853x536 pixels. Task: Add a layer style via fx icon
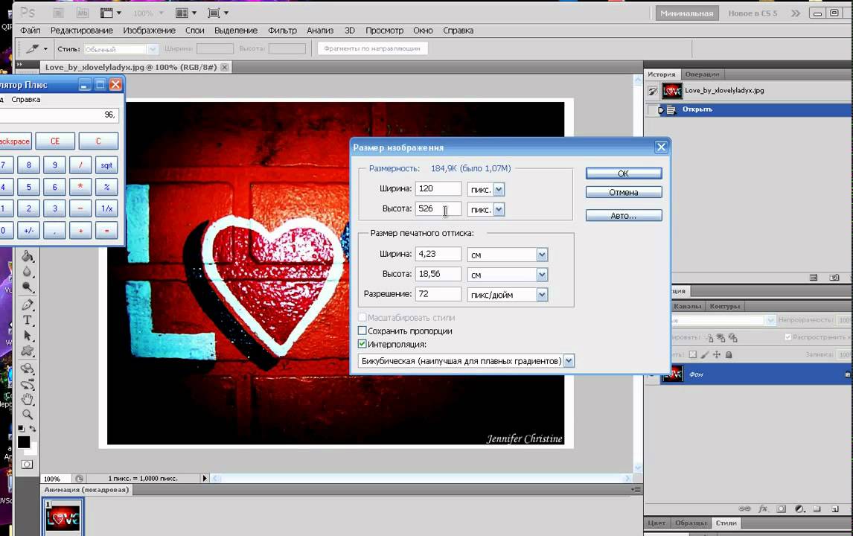(x=763, y=508)
